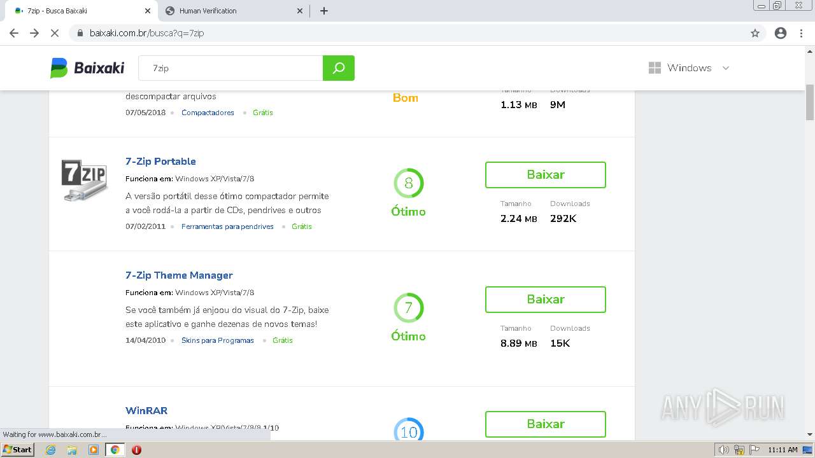
Task: Click the Bom rating label
Action: click(406, 98)
